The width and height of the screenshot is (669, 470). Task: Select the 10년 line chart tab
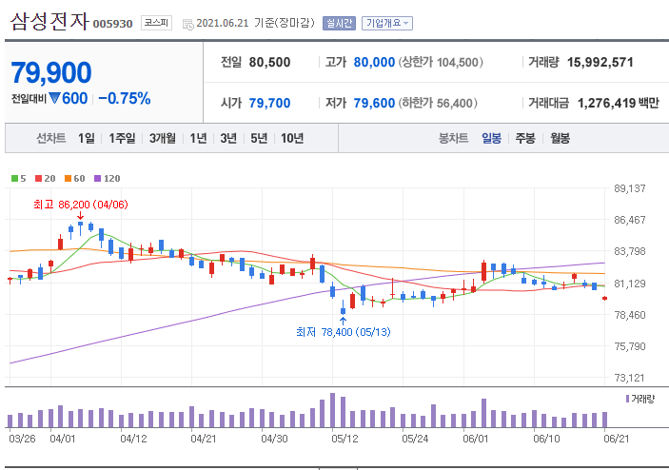point(292,138)
